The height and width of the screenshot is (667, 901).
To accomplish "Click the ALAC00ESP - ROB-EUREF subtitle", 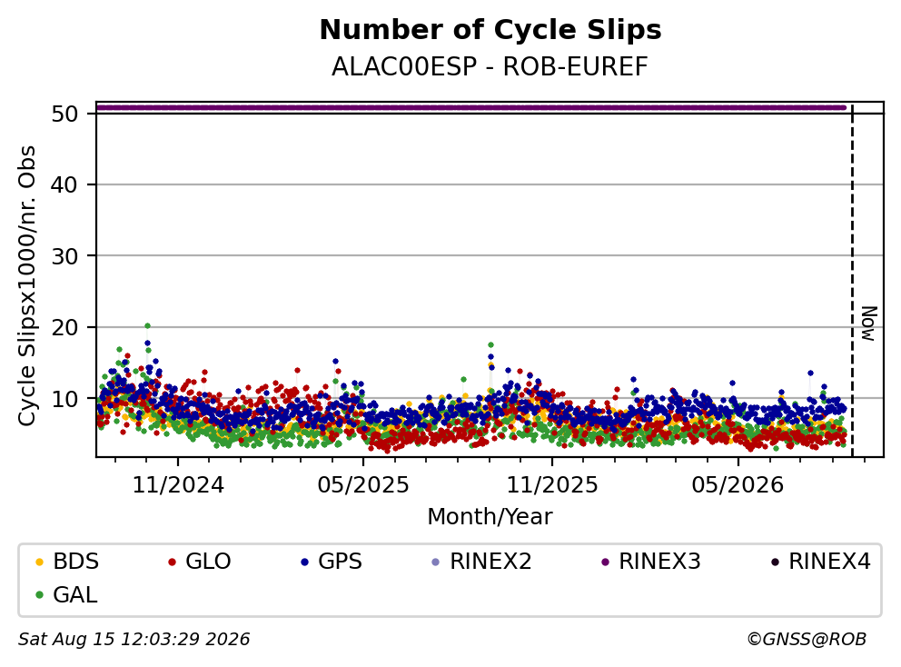I will tap(490, 67).
